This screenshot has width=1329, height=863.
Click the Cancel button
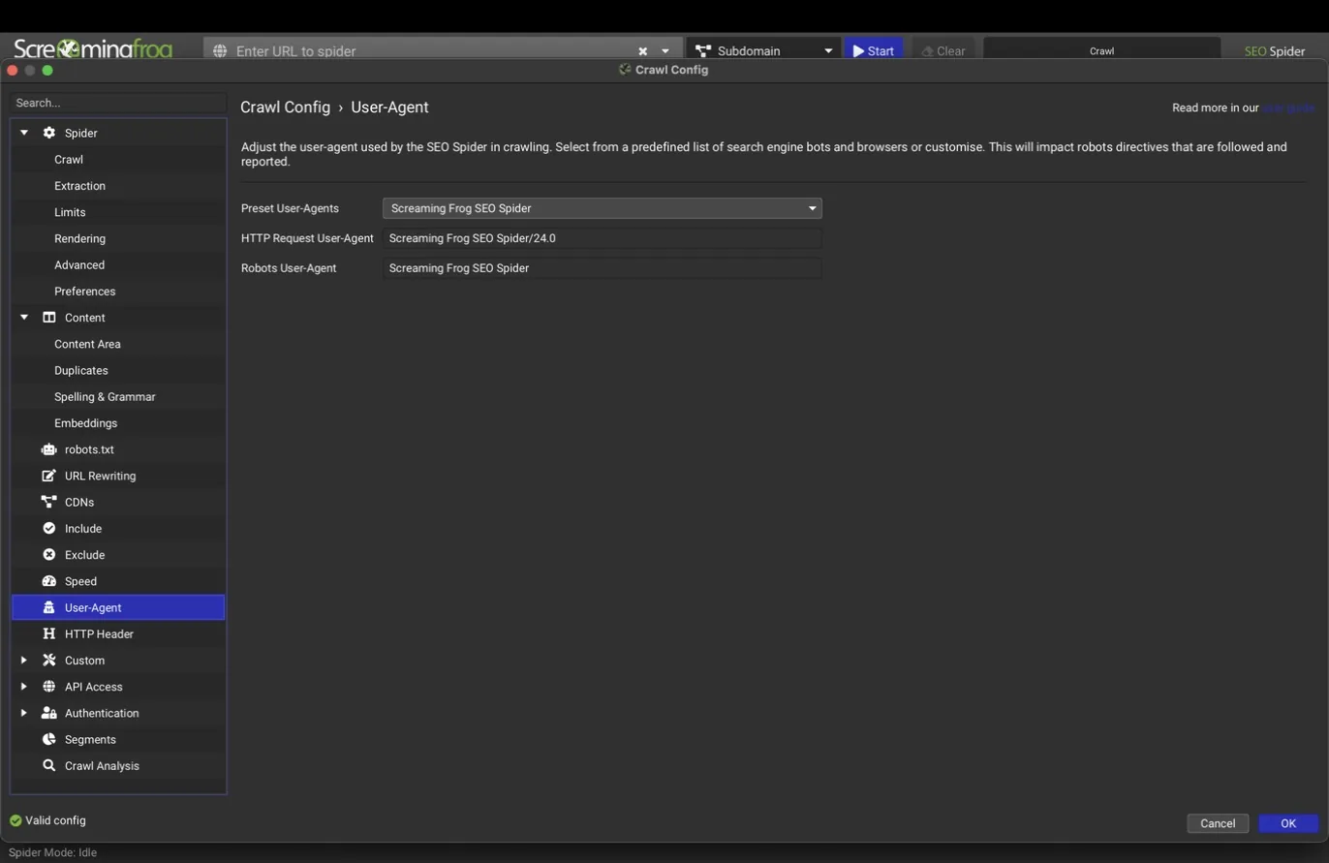click(x=1218, y=823)
